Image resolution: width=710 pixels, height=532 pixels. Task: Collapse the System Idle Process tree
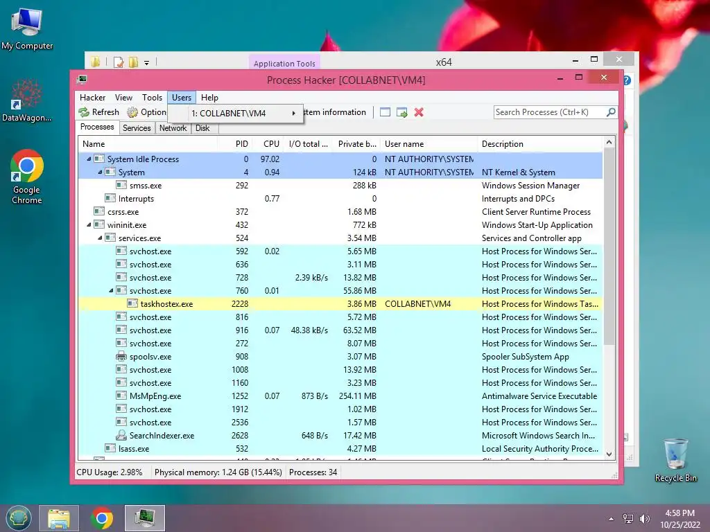coord(89,159)
